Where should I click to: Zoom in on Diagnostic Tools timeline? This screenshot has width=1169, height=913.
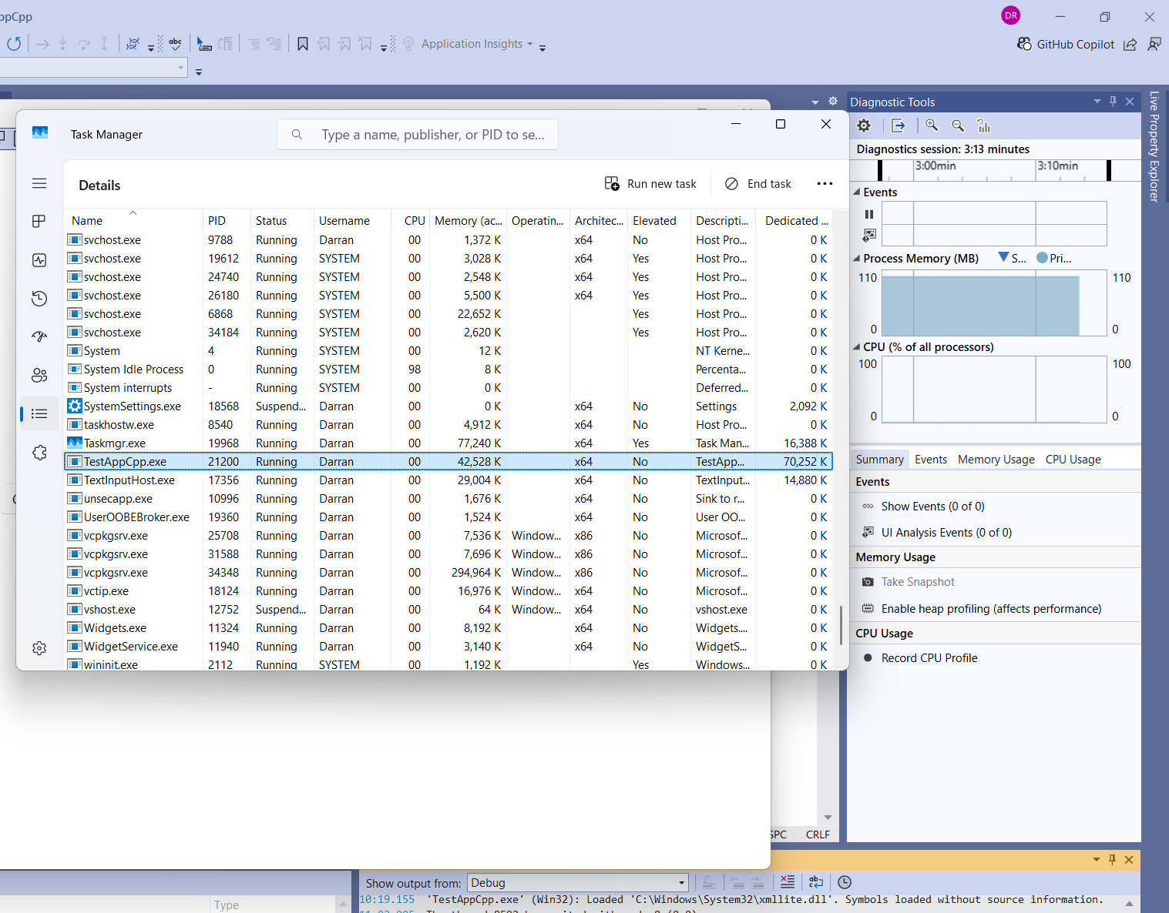932,125
